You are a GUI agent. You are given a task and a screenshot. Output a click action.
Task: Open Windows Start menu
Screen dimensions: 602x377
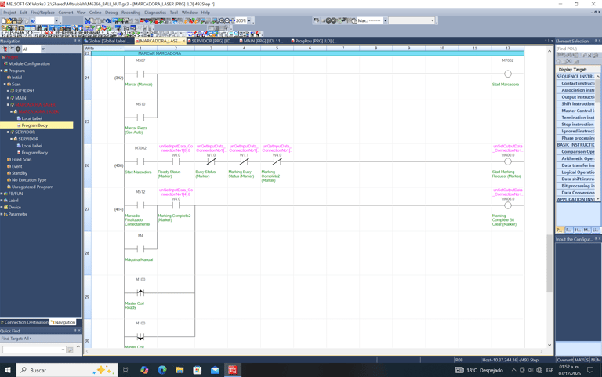coord(7,370)
